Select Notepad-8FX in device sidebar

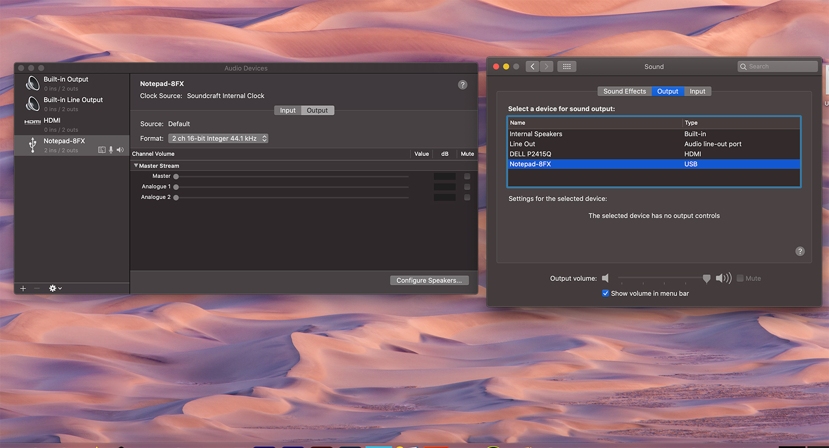point(72,145)
